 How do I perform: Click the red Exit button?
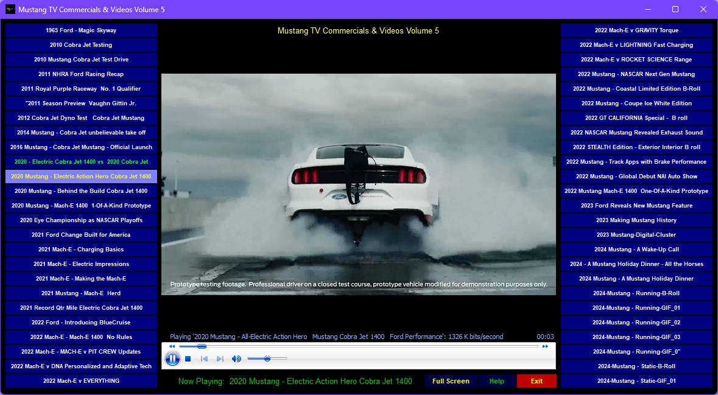click(x=537, y=381)
